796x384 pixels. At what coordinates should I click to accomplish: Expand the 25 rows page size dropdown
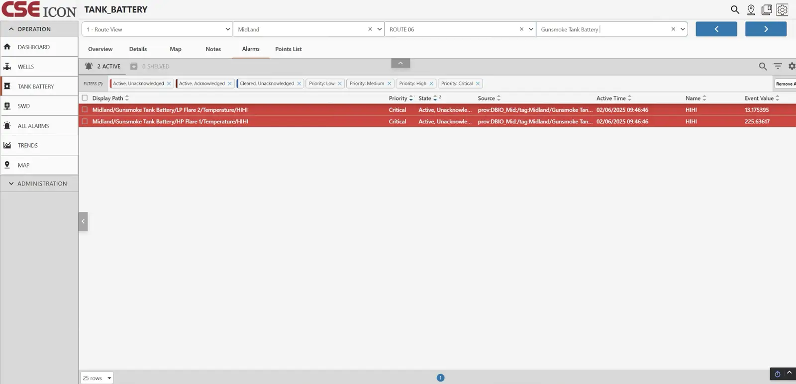97,378
